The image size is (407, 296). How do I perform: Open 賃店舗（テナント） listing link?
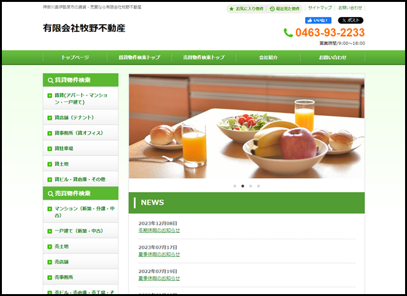[81, 118]
